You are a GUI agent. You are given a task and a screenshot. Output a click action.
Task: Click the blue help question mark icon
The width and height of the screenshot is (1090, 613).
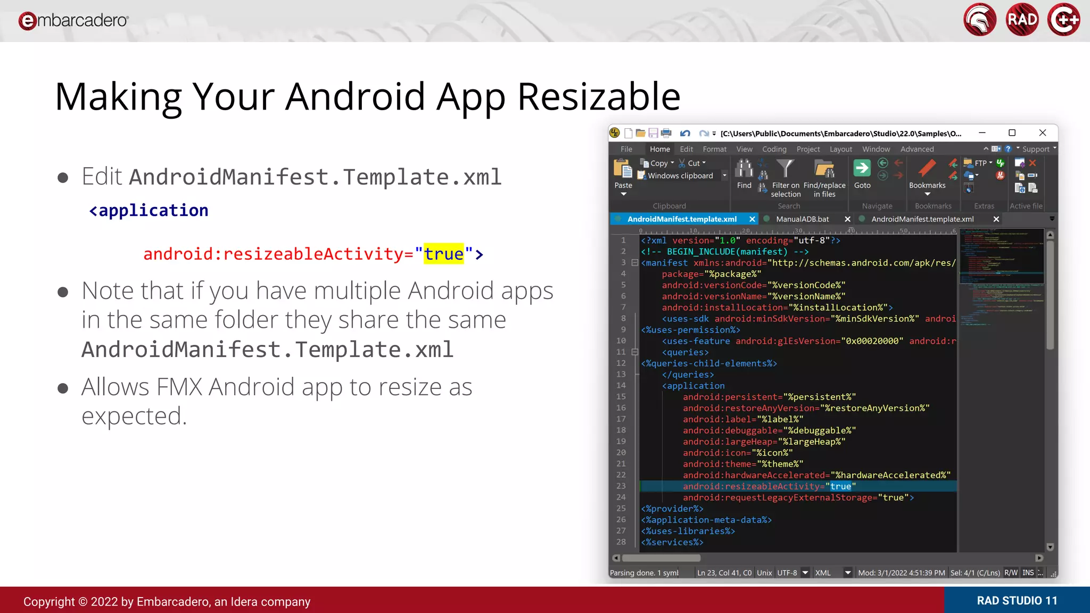[x=1008, y=149]
